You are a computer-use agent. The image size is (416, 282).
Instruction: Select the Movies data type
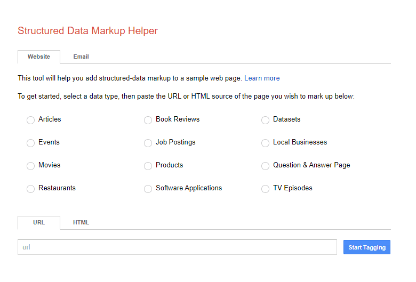point(30,166)
